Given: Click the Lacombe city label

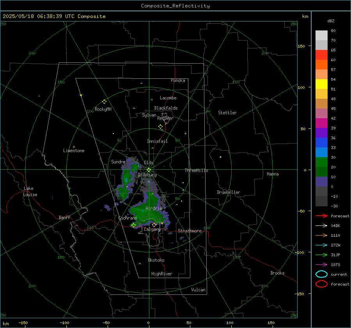Looking at the screenshot, I should pyautogui.click(x=168, y=98).
